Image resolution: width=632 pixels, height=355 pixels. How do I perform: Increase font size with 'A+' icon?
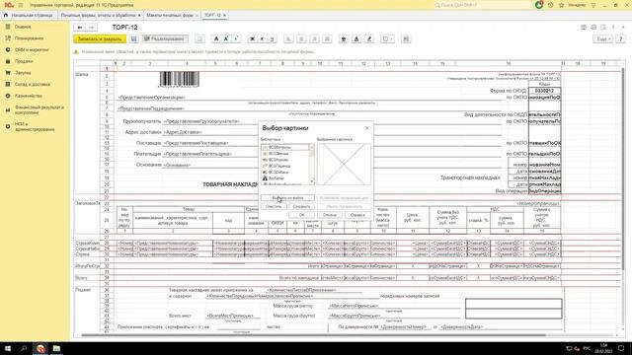click(226, 39)
